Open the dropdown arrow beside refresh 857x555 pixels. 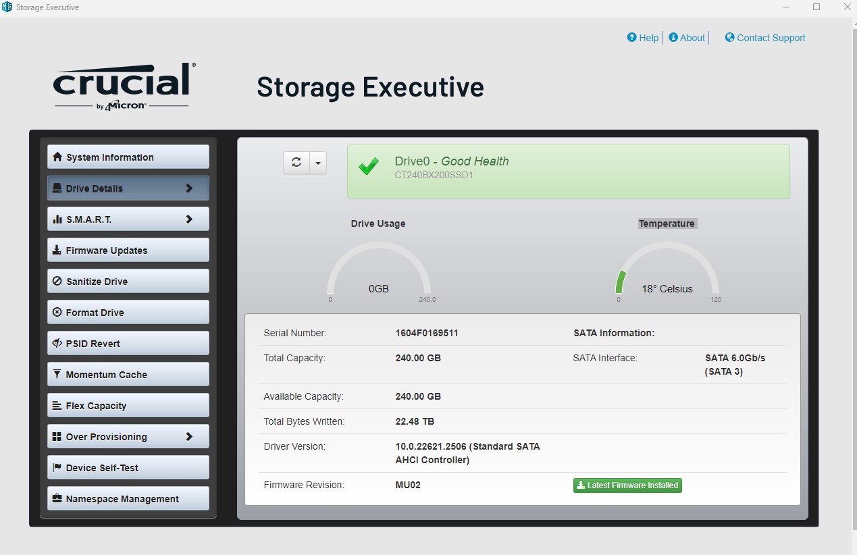[318, 163]
